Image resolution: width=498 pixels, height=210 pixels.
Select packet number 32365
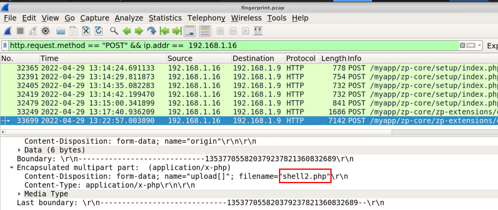tap(249, 68)
